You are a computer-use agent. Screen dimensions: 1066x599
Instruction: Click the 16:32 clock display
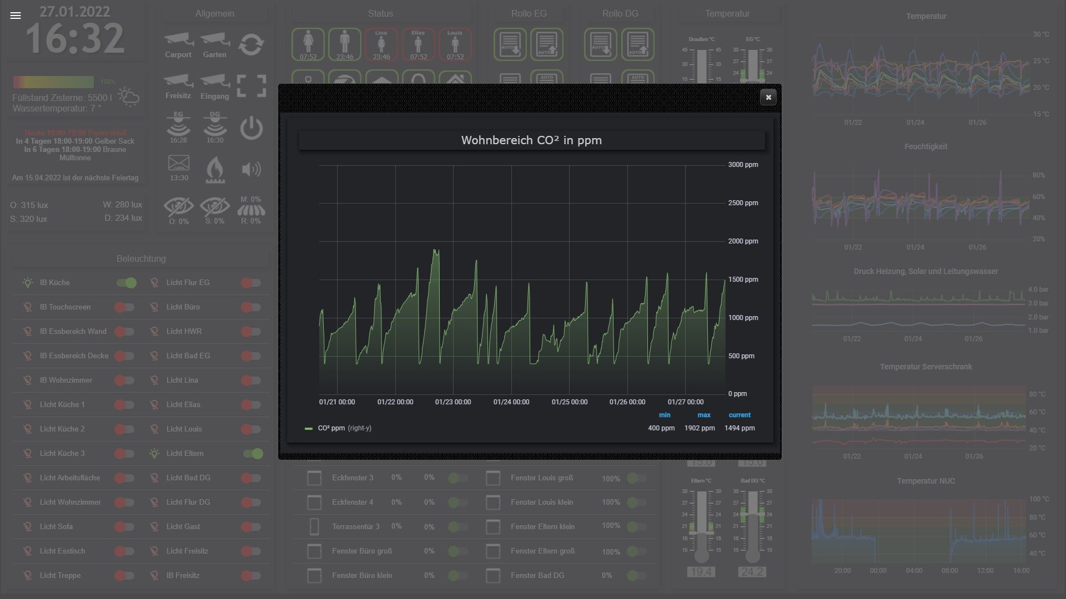(75, 39)
